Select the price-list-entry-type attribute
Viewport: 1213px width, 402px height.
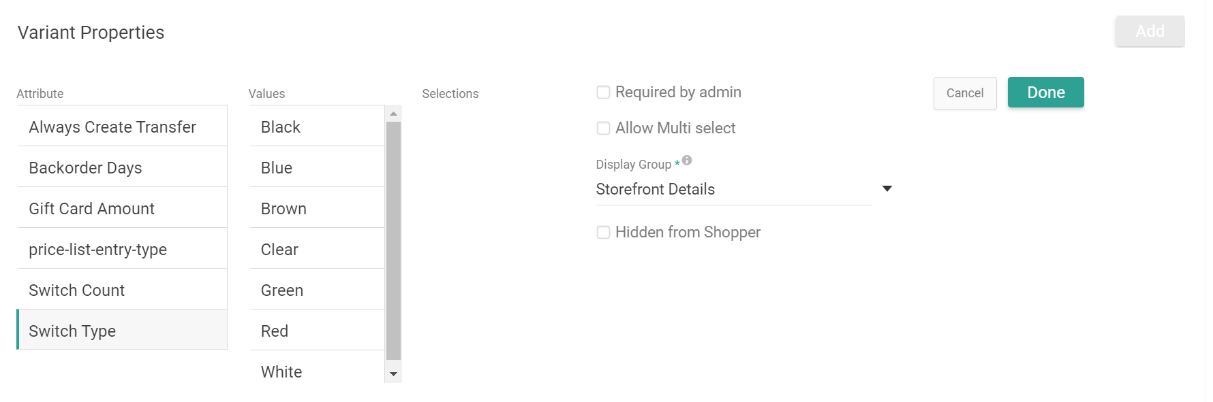(98, 249)
